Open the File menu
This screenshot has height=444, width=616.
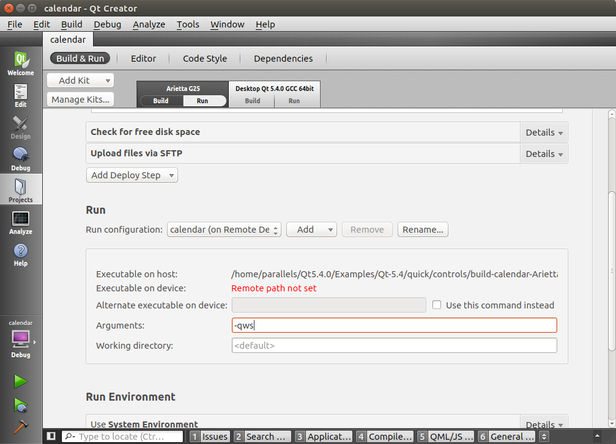point(15,24)
